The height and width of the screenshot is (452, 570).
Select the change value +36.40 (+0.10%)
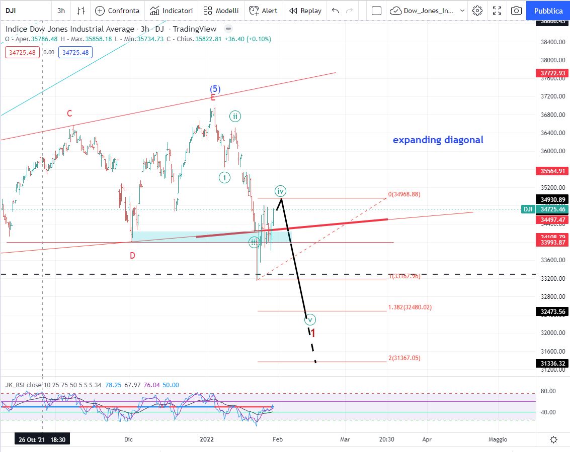pos(248,39)
